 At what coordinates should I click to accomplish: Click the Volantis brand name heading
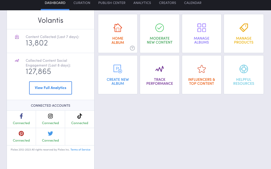(50, 20)
